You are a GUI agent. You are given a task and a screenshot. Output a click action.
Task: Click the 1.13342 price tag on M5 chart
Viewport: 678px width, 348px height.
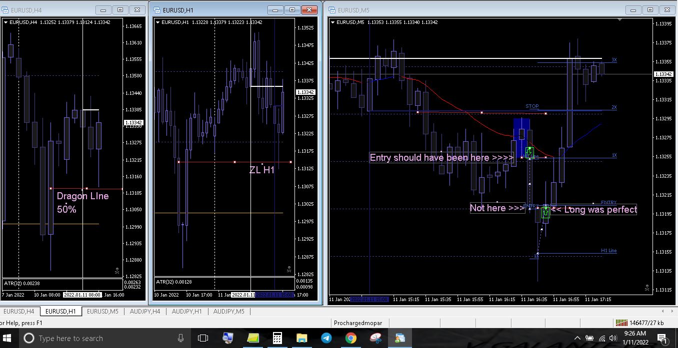[x=664, y=74]
